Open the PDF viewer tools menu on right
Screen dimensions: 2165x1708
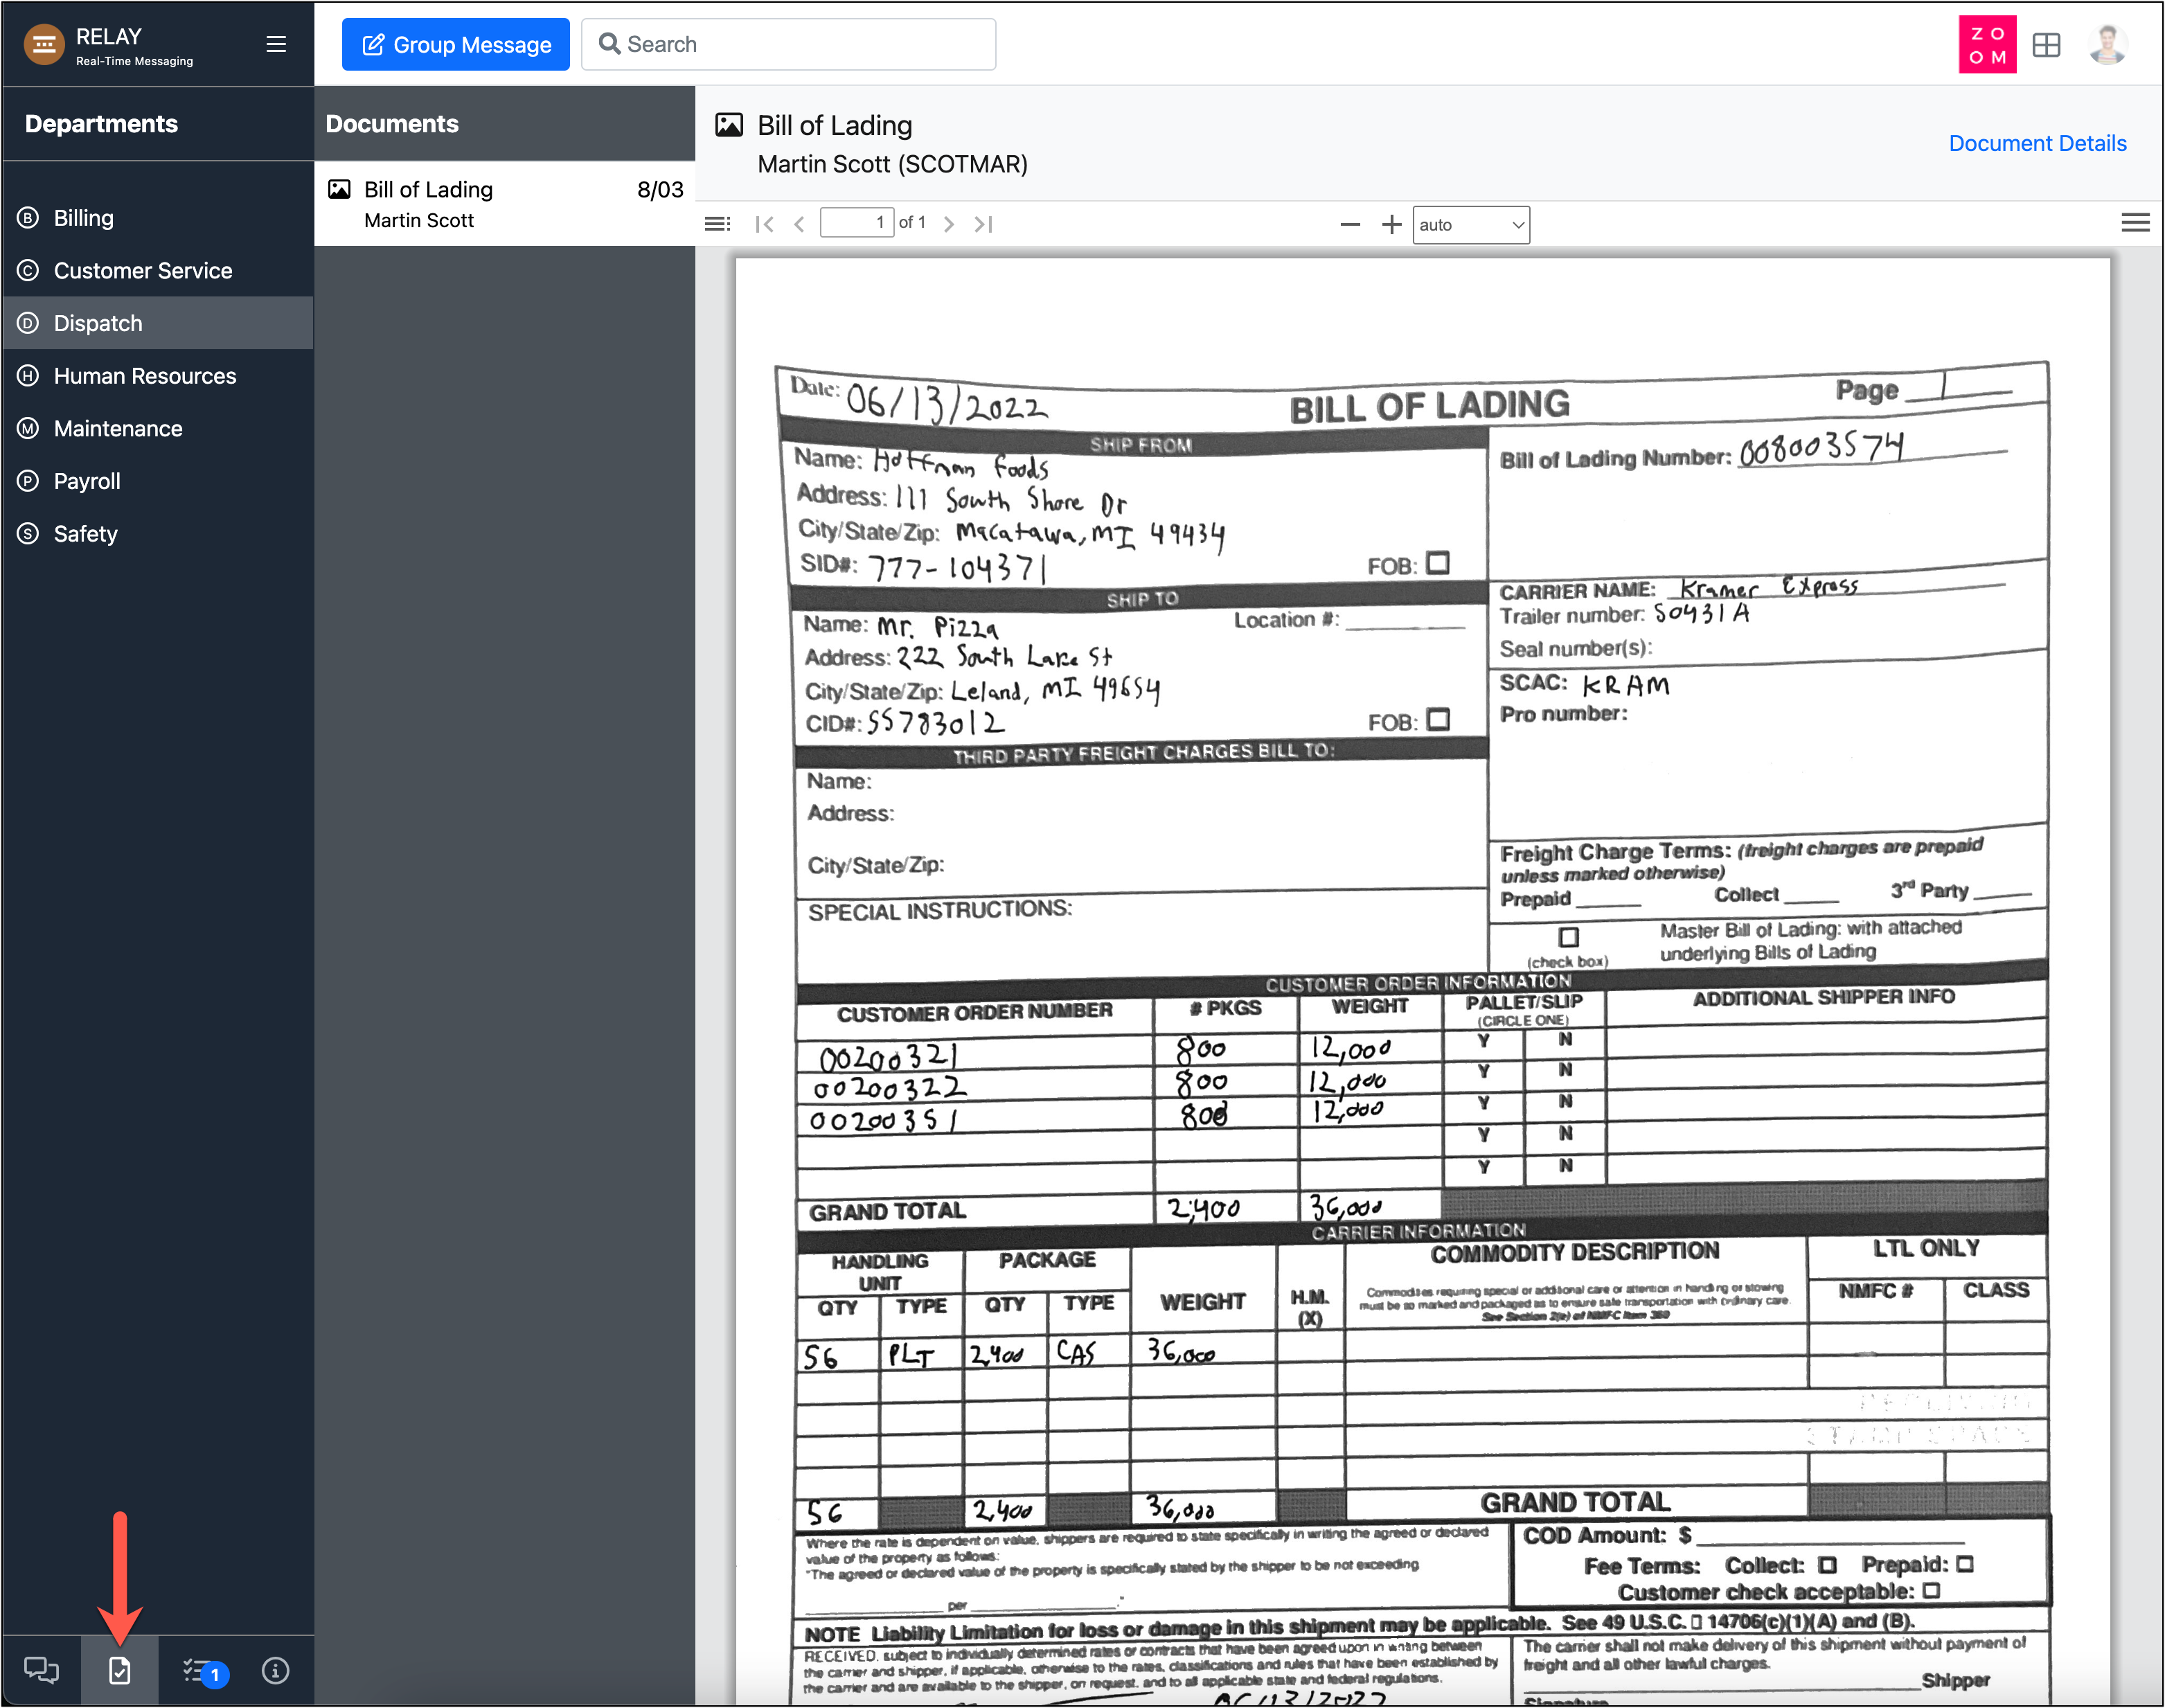tap(2135, 222)
